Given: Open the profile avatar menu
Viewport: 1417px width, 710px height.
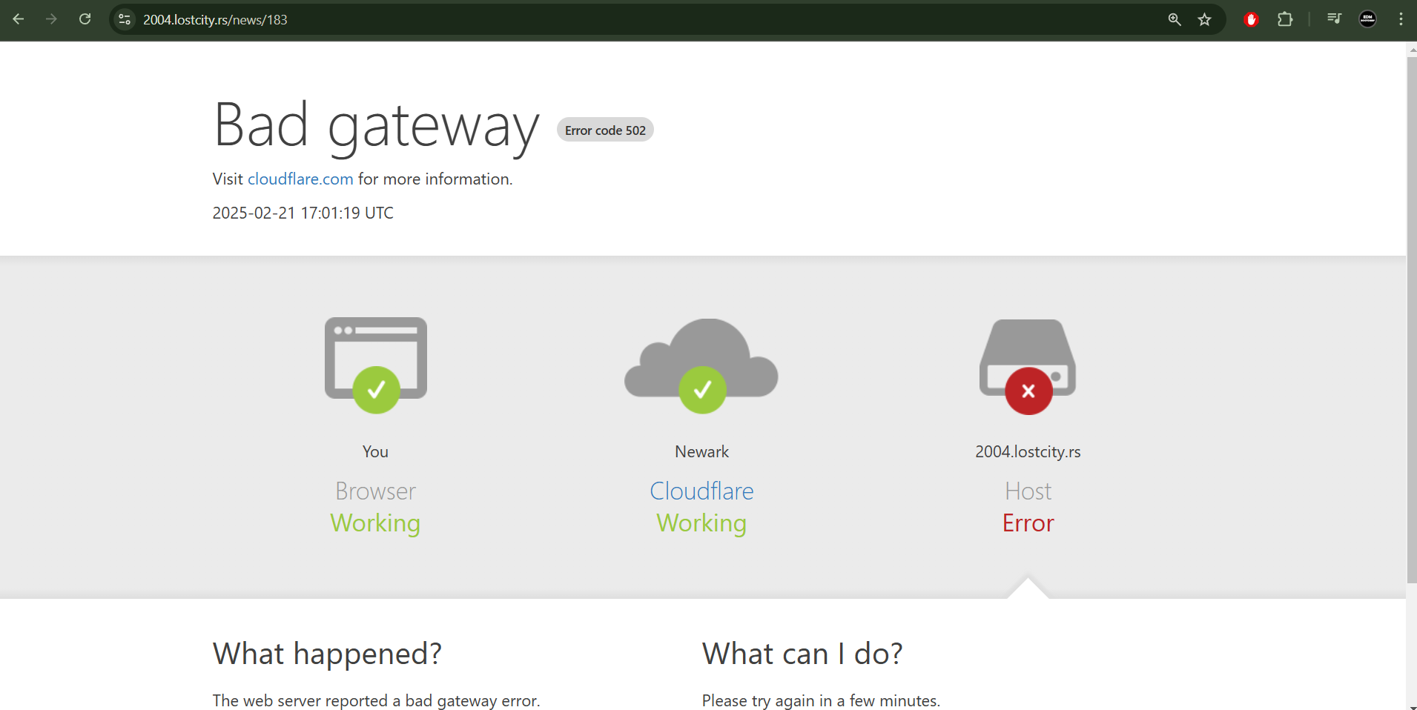Looking at the screenshot, I should (x=1368, y=19).
